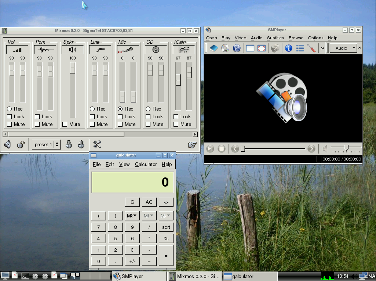Click the +/- sign button in galculator
376x281 pixels.
(x=132, y=261)
